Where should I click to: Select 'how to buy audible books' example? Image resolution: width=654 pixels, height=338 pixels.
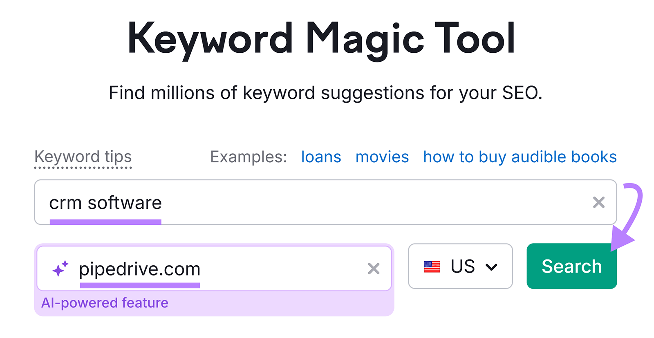pyautogui.click(x=520, y=157)
